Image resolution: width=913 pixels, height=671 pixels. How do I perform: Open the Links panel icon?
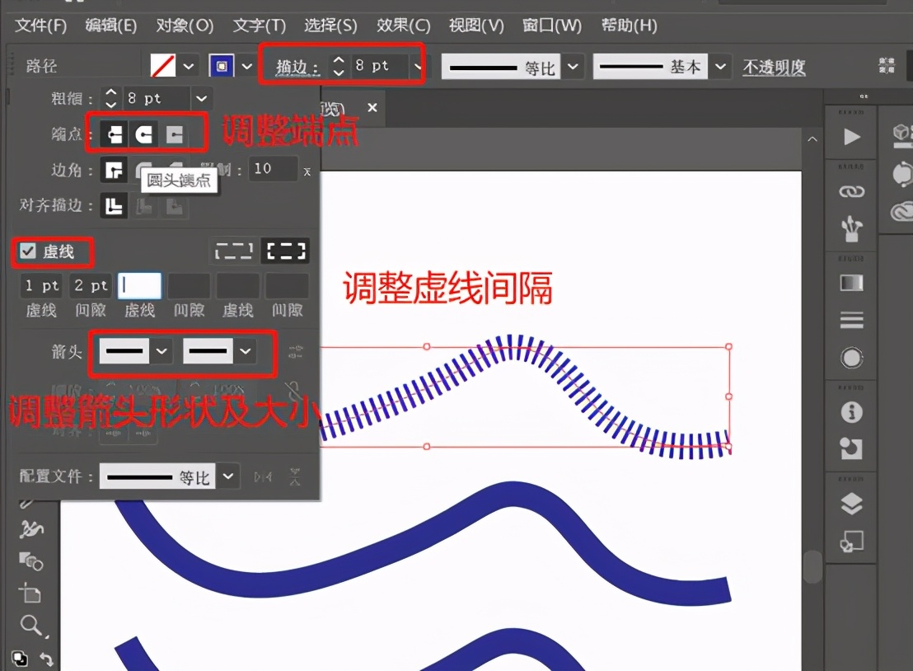pos(852,191)
